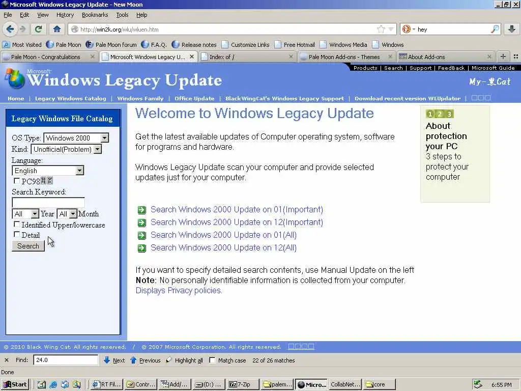Open Legacy Windows Catalog nav link

[x=70, y=98]
